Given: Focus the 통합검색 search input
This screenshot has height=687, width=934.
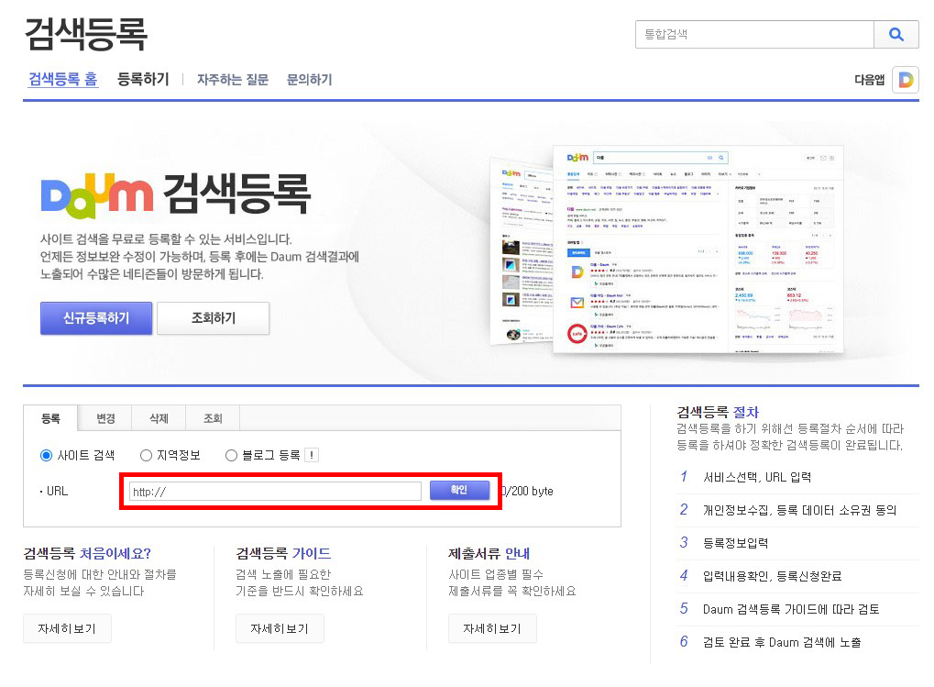Looking at the screenshot, I should point(754,35).
